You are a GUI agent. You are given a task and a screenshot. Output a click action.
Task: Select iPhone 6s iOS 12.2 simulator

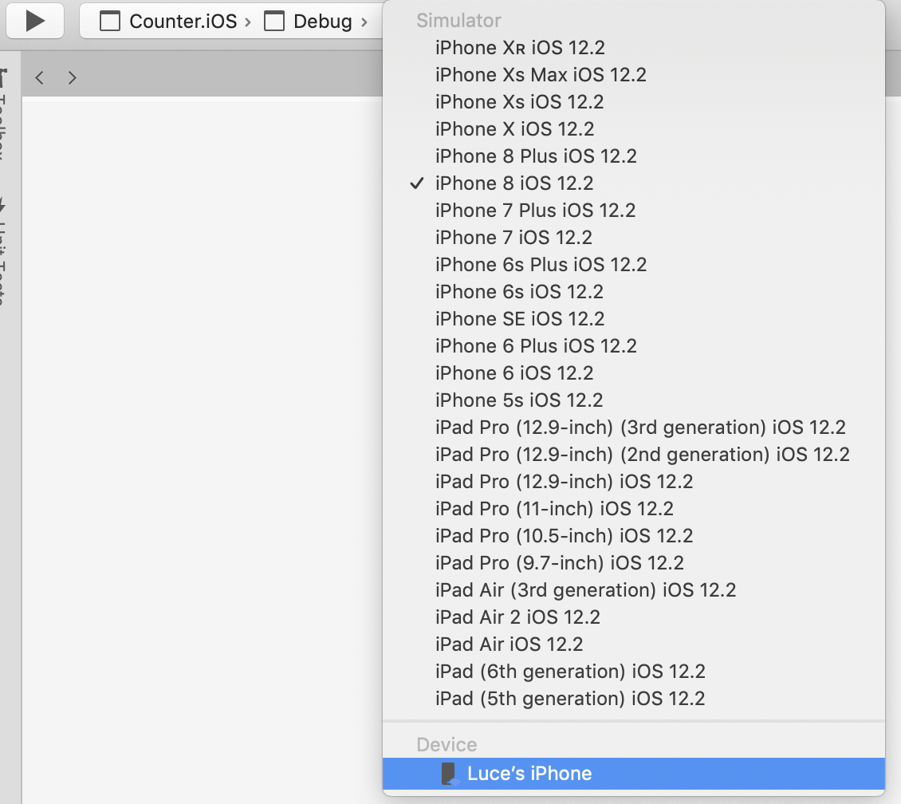(x=634, y=292)
